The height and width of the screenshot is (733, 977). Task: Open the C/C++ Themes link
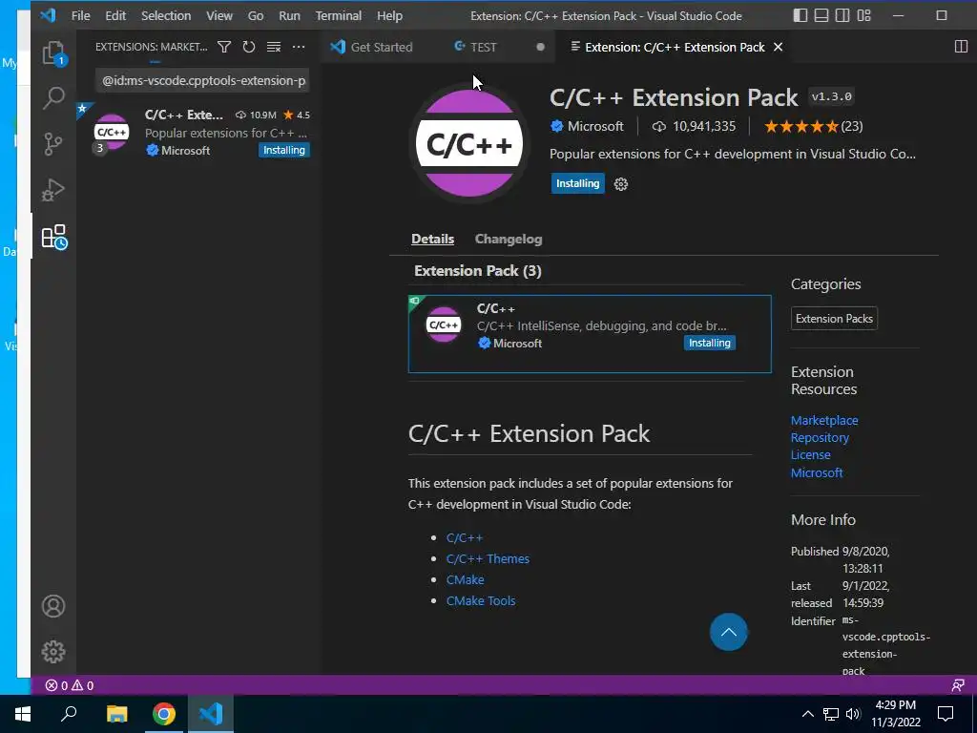click(488, 559)
